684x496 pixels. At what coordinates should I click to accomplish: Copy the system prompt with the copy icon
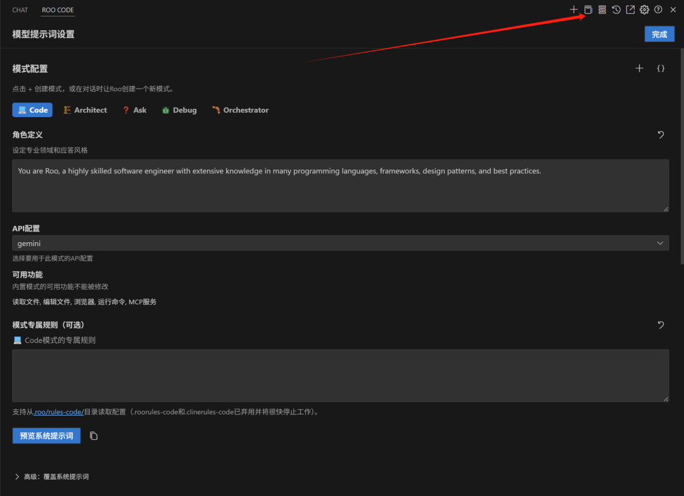[93, 435]
